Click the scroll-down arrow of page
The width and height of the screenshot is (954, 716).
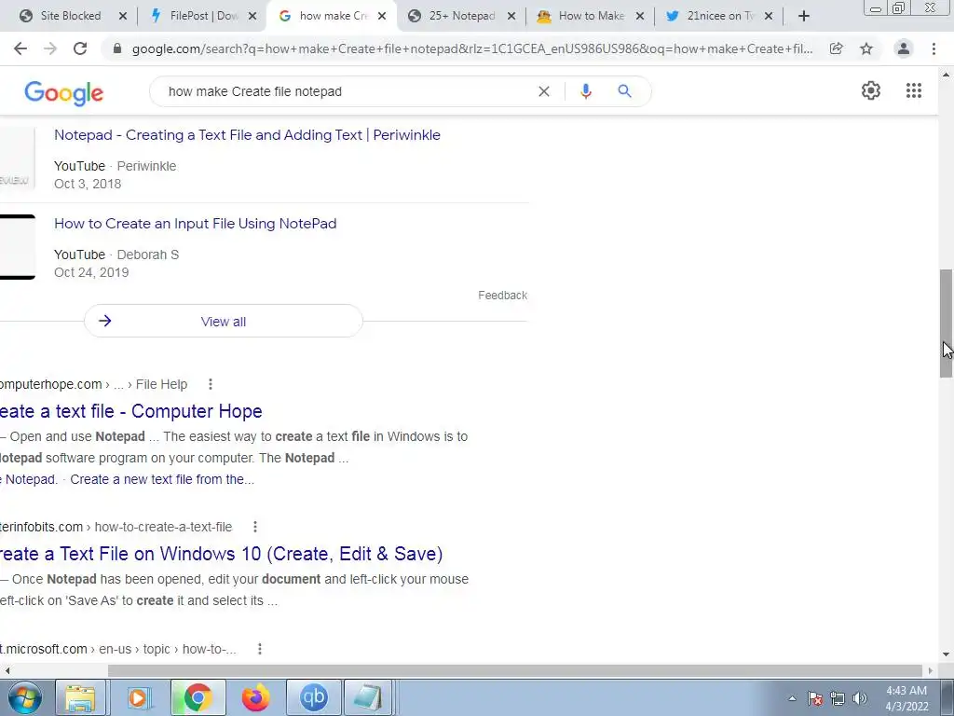pos(946,655)
